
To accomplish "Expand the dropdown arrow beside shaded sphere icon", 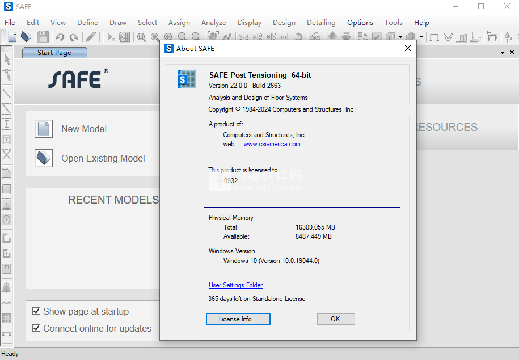I will (421, 37).
